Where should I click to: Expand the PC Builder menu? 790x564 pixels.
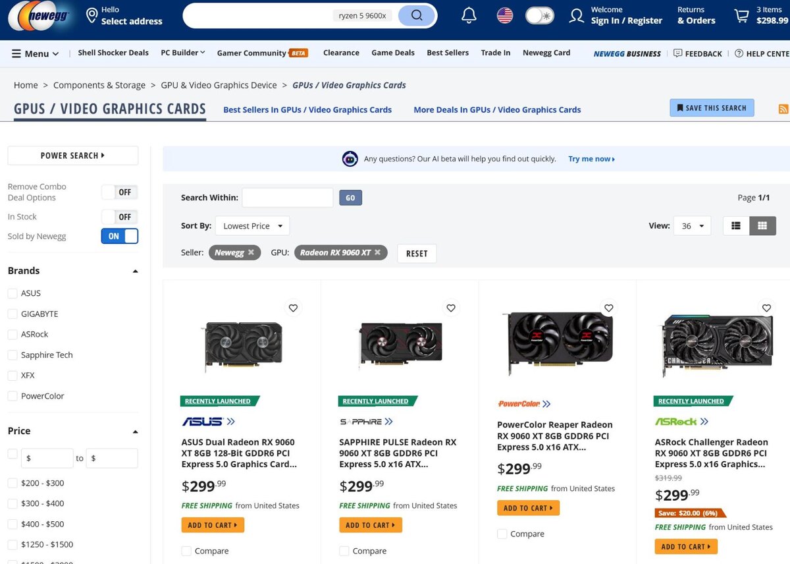pyautogui.click(x=183, y=53)
